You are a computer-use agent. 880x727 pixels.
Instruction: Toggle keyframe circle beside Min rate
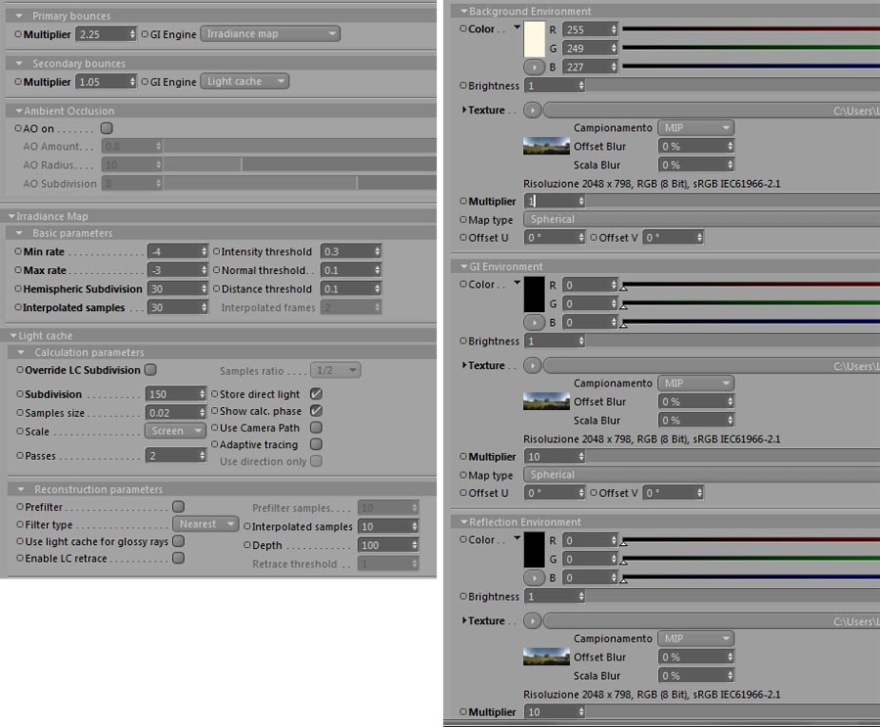pyautogui.click(x=19, y=251)
